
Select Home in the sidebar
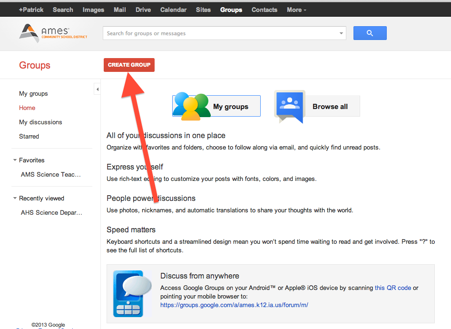[27, 108]
